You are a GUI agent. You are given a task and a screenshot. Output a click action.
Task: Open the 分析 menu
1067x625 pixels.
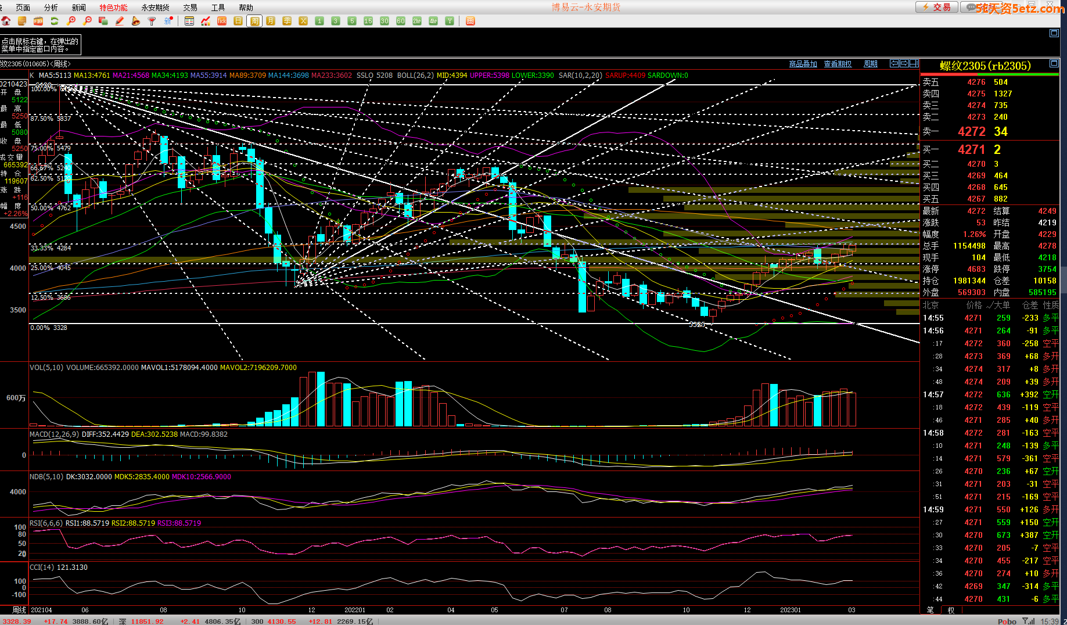51,8
